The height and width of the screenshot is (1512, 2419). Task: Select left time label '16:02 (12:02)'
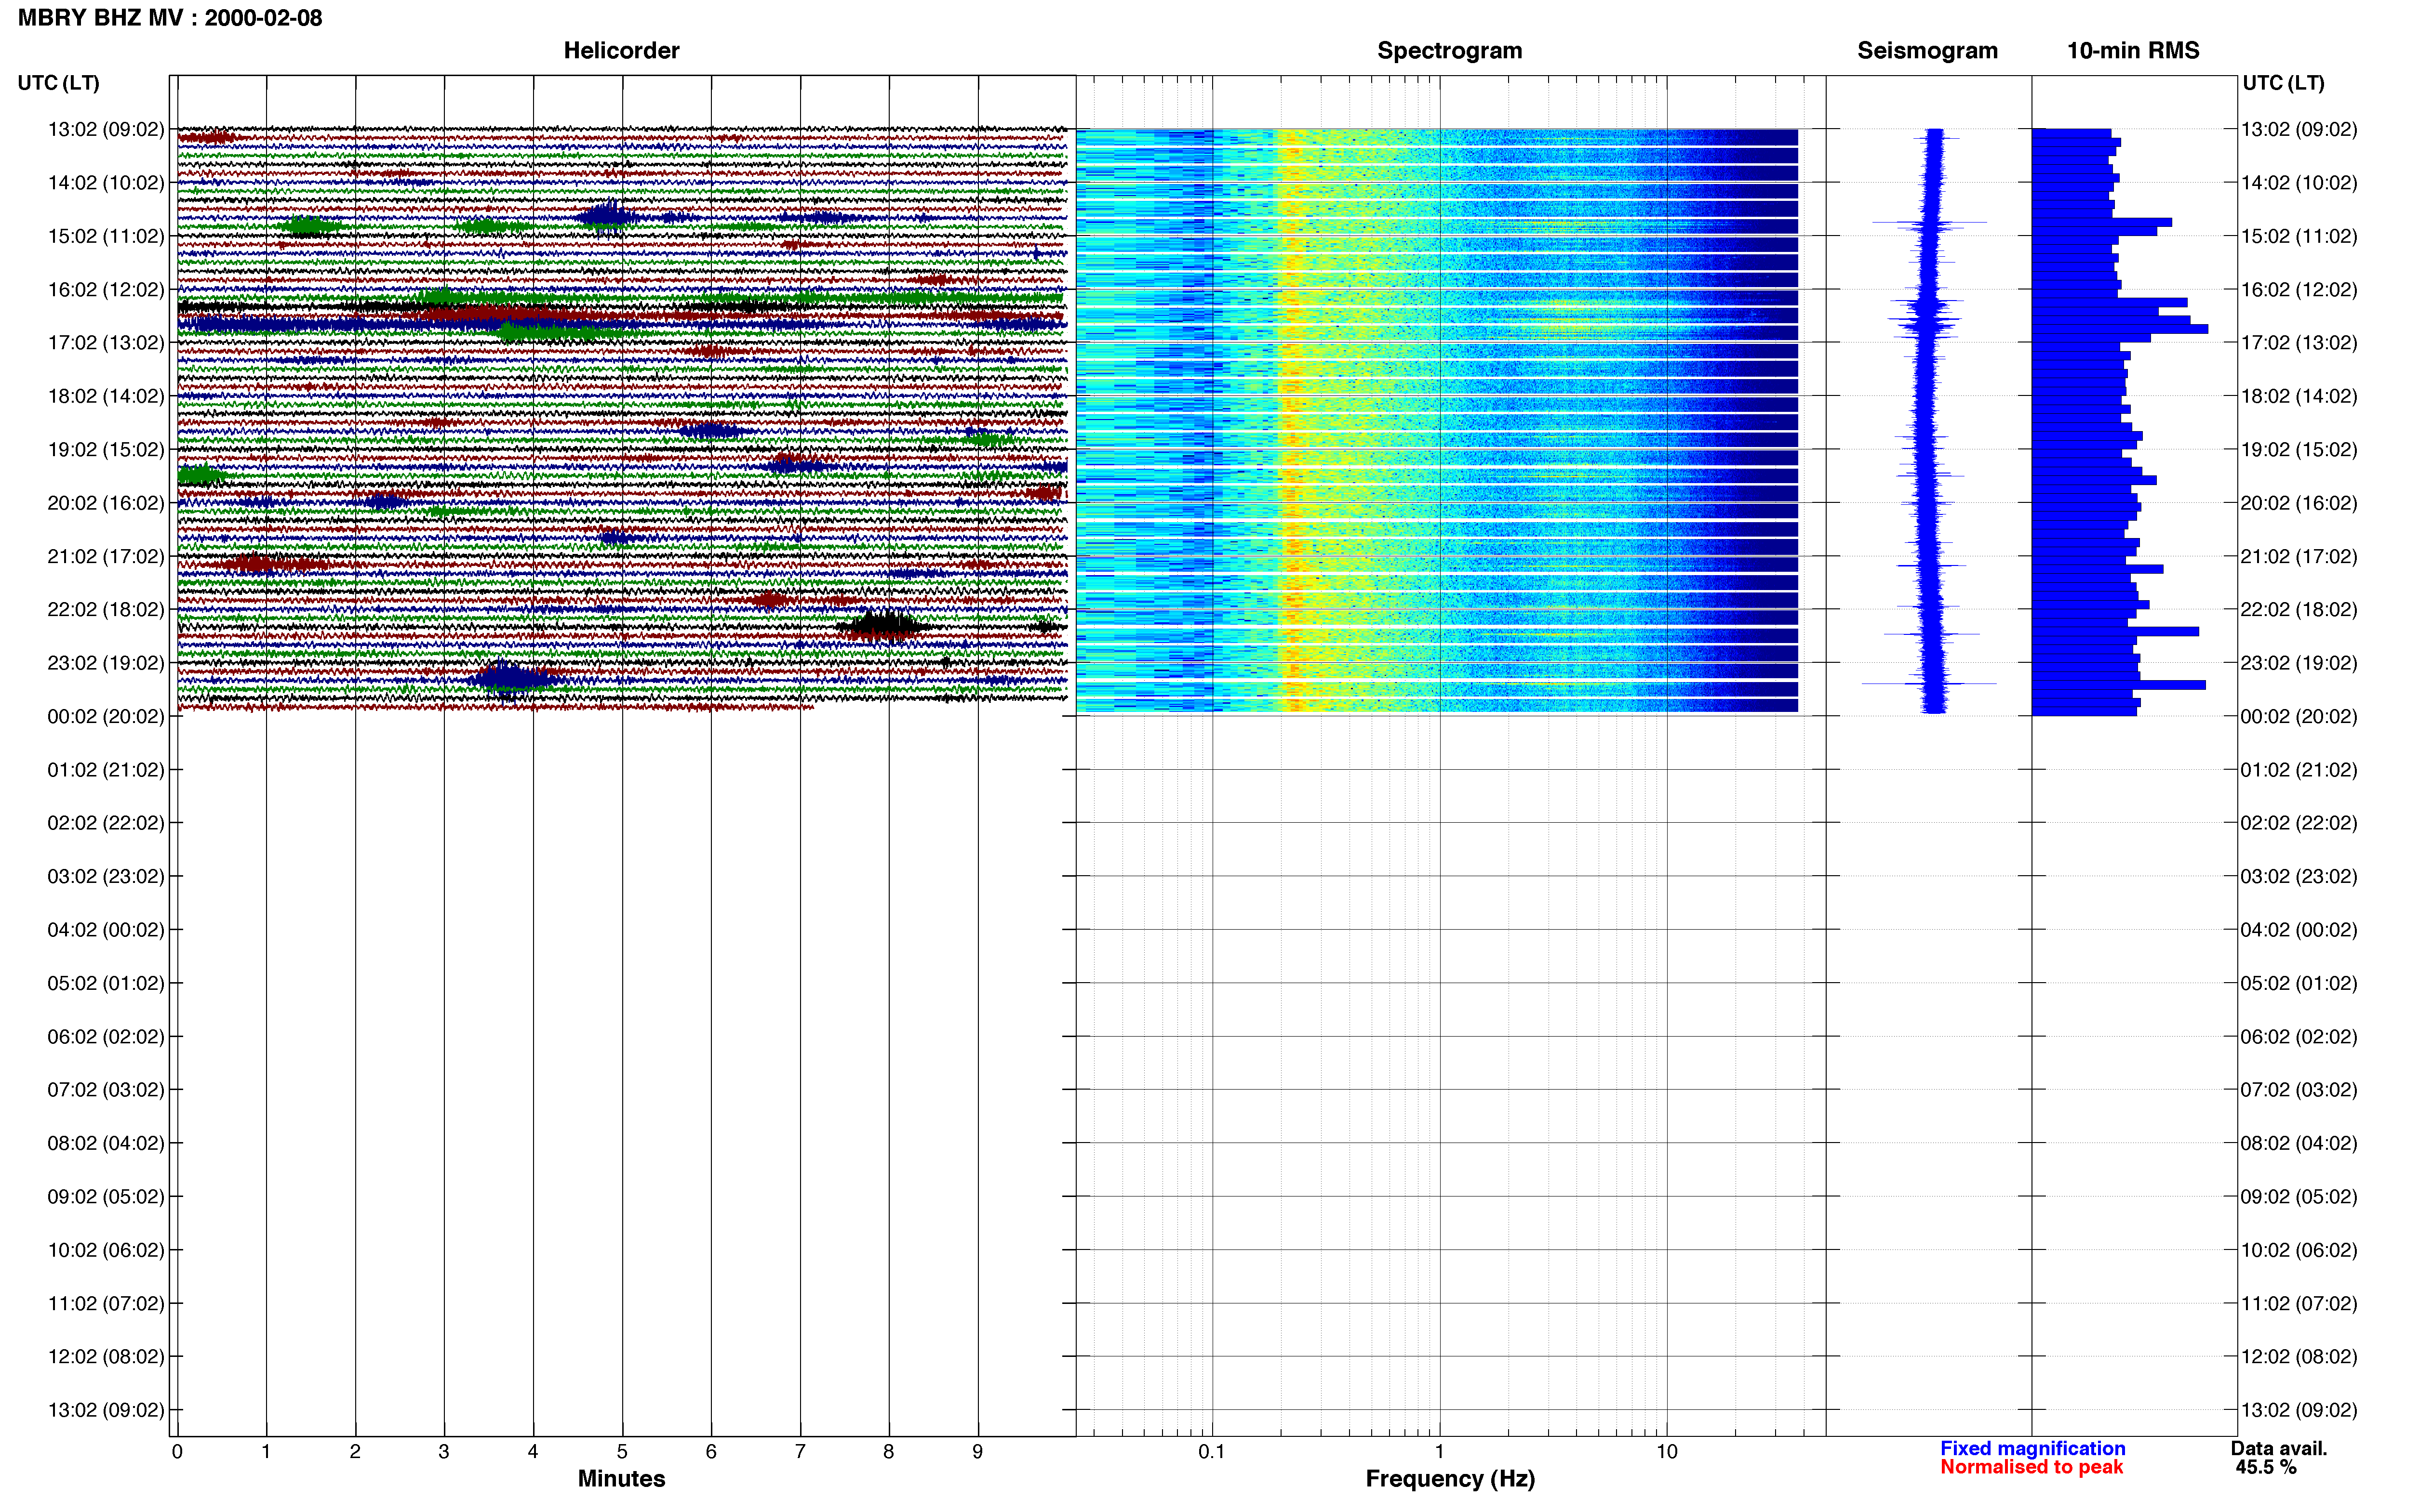106,289
